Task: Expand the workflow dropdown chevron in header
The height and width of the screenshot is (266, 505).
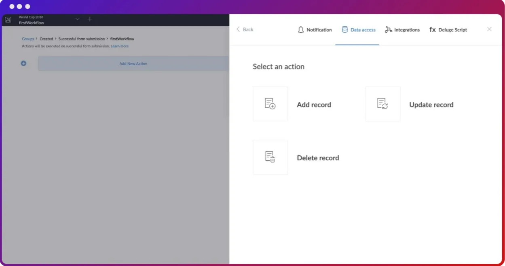Action: tap(78, 19)
